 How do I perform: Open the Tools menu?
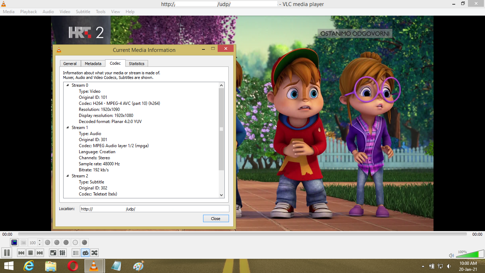click(101, 12)
